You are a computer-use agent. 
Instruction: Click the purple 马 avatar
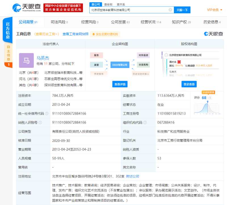26,60
